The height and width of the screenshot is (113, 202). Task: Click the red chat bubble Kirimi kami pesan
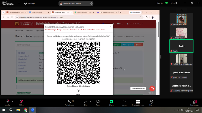152,89
